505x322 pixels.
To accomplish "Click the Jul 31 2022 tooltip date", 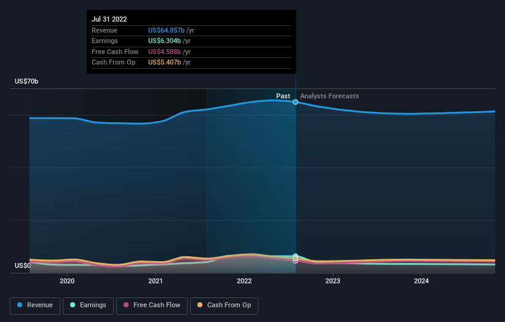I will (109, 19).
